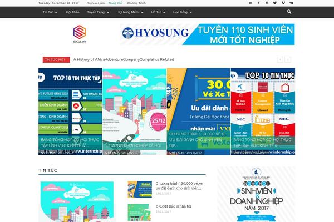The height and width of the screenshot is (222, 334).
Task: Click the 30.000 vé xe article thumbnail
Action: 140,189
